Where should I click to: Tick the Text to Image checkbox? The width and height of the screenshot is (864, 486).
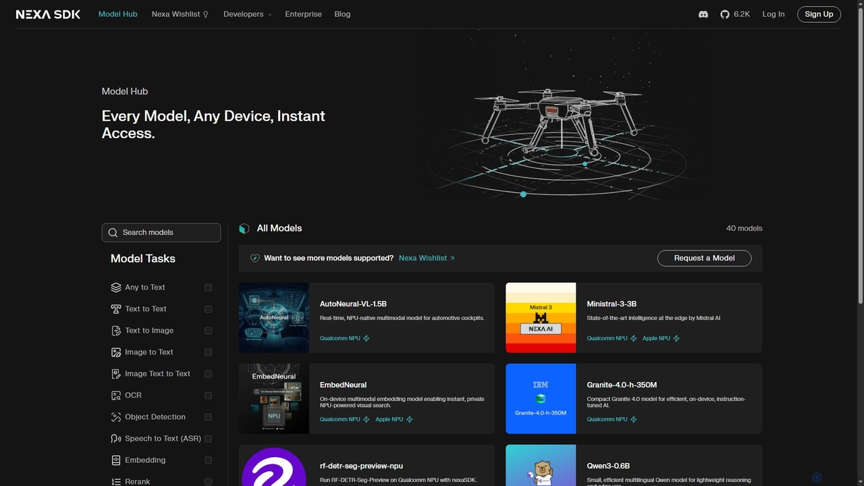coord(209,331)
